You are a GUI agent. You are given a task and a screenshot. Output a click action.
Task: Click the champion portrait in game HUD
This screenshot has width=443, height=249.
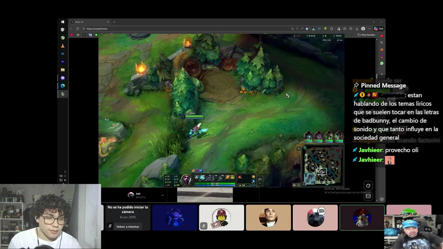pyautogui.click(x=187, y=179)
